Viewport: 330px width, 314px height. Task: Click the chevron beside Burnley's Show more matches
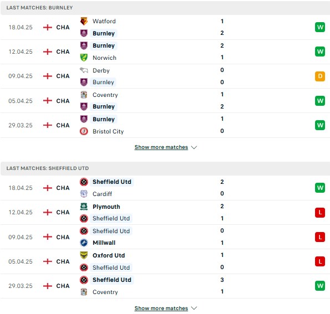(x=194, y=147)
